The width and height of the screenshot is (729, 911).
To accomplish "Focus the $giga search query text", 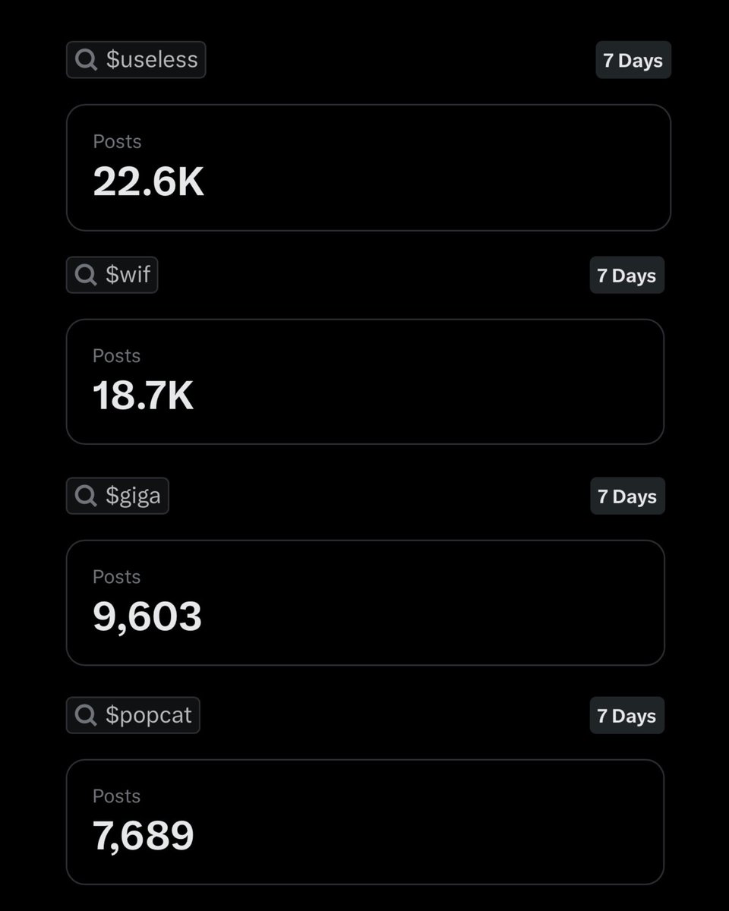I will coord(134,496).
